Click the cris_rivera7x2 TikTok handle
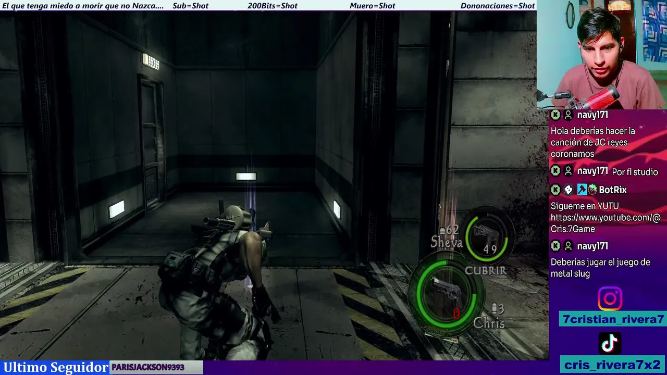This screenshot has height=375, width=667. pos(612,365)
